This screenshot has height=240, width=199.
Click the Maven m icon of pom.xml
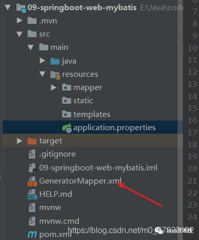(x=32, y=234)
